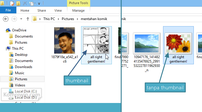The height and width of the screenshot is (112, 202).
Task: Open the Share ribbon tab
Action: [x=42, y=10]
